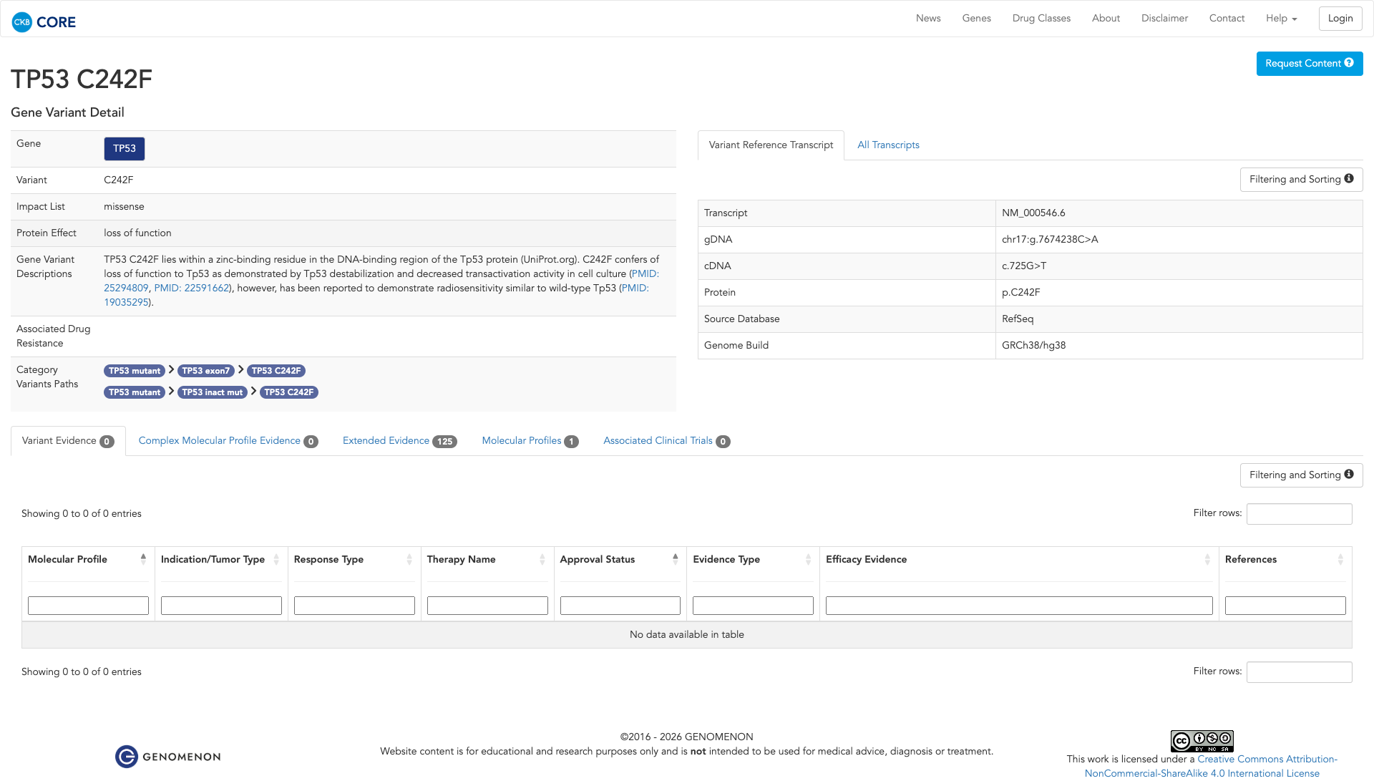The image size is (1374, 781).
Task: Click the Genomenon logo in footer
Action: pyautogui.click(x=168, y=757)
